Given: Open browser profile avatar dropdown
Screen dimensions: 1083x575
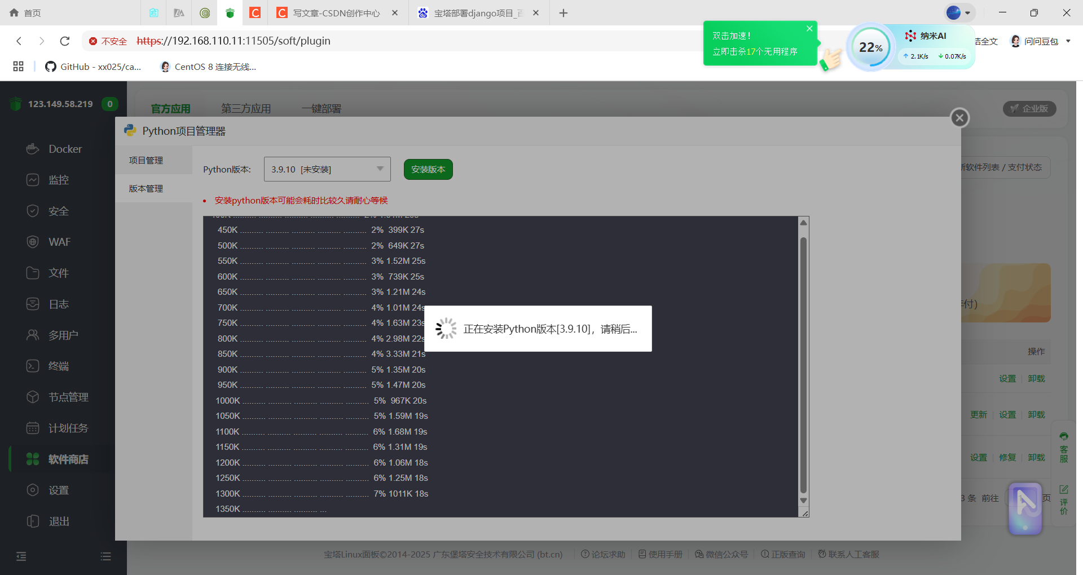Looking at the screenshot, I should coord(958,12).
